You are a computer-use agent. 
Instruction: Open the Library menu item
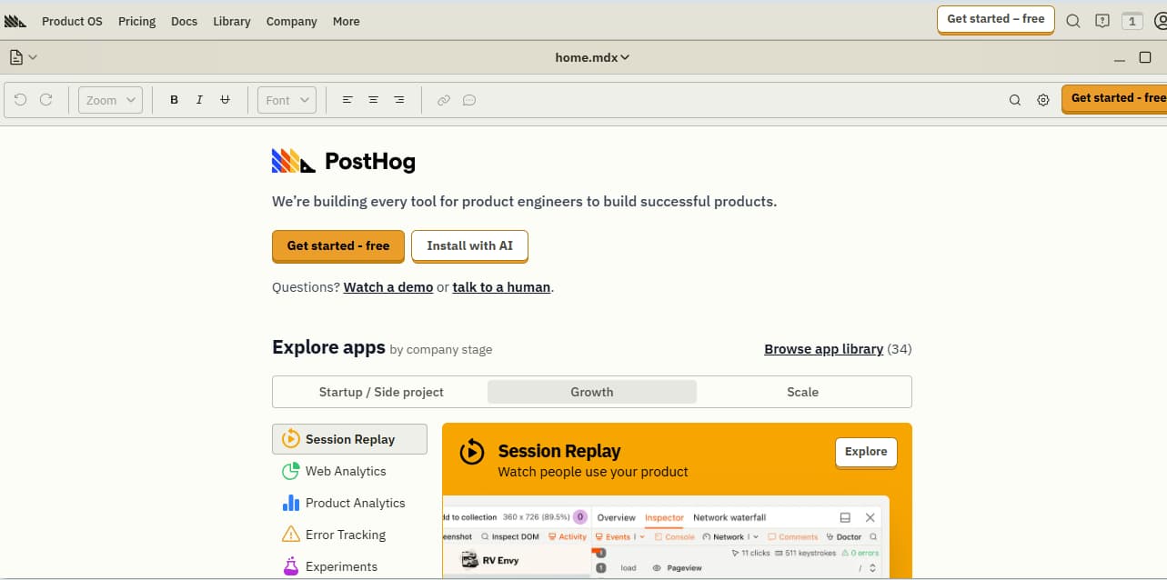tap(232, 21)
